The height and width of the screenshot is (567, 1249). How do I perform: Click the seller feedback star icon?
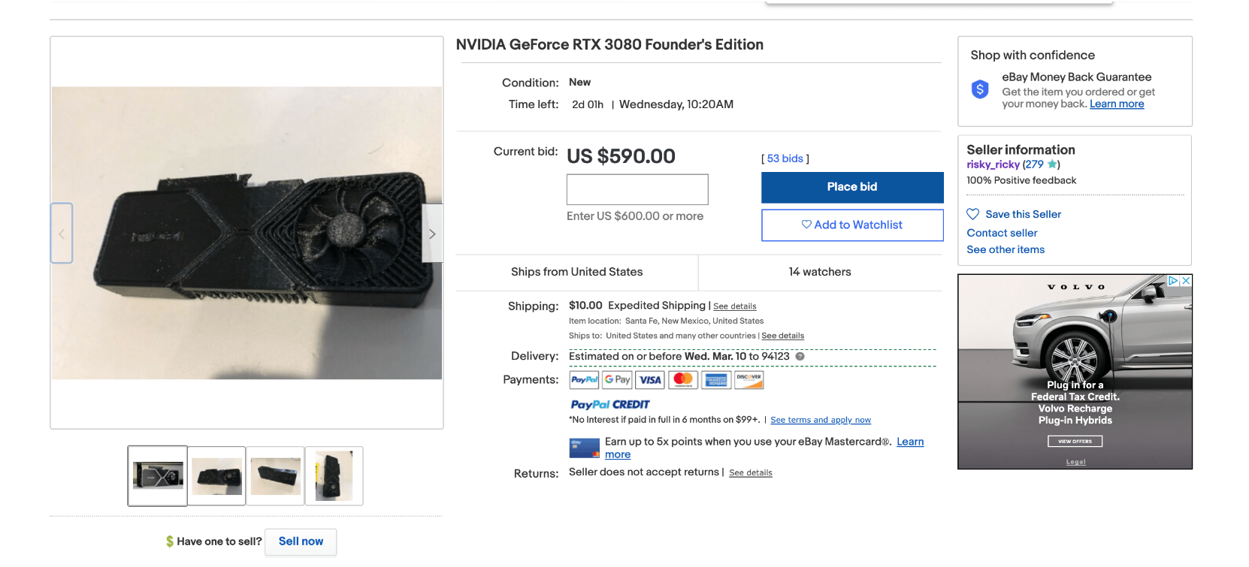pos(1052,164)
